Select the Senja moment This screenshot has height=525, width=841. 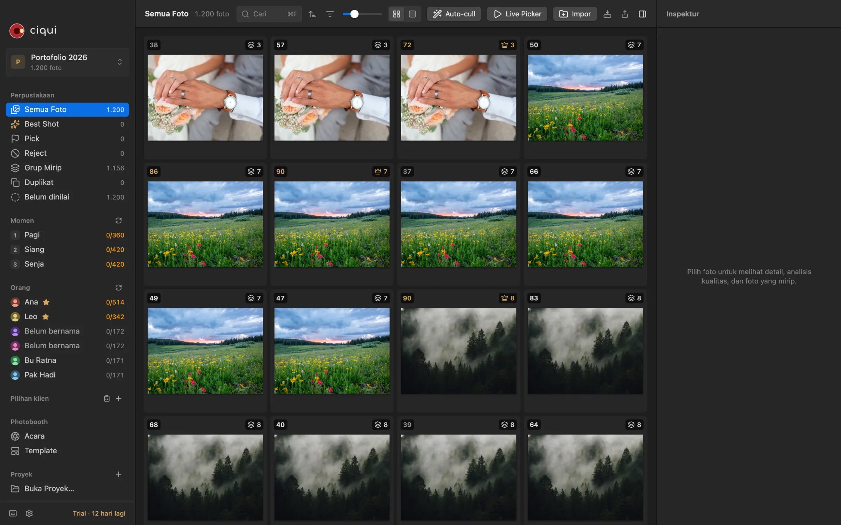point(67,264)
